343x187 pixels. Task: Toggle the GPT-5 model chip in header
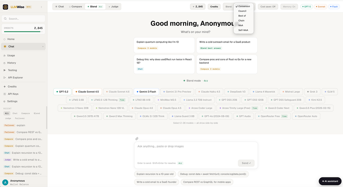306,7
